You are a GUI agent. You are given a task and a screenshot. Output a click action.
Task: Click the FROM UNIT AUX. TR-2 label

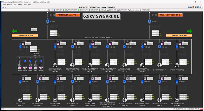[170, 15]
